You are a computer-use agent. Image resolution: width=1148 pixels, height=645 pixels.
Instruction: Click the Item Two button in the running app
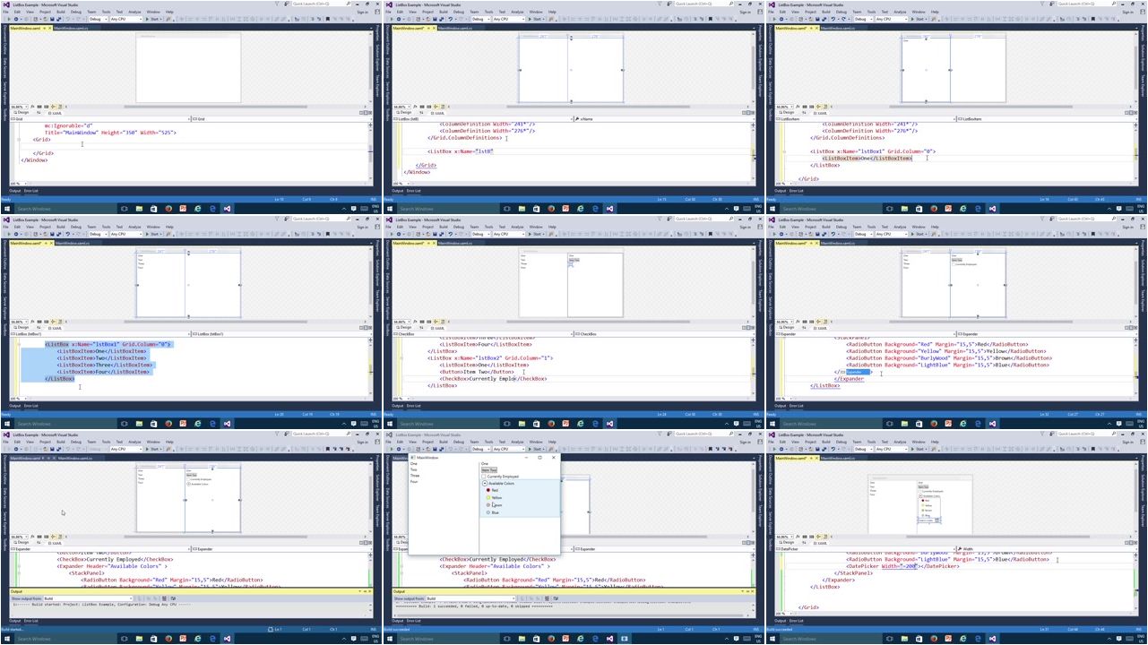tap(489, 469)
